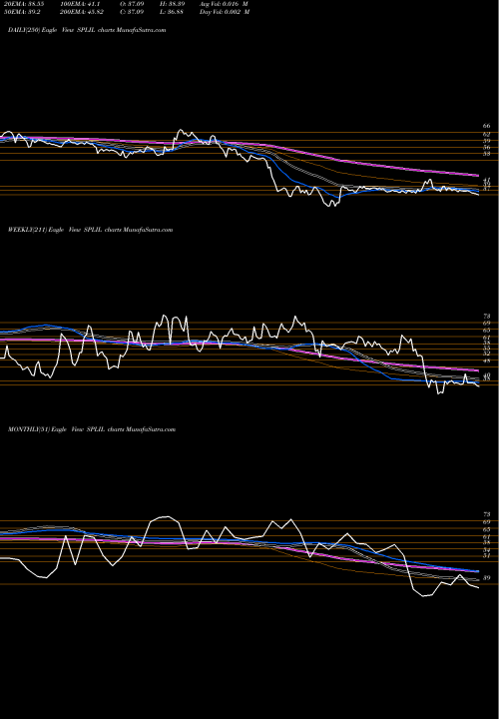Image resolution: width=499 pixels, height=719 pixels.
Task: Click the DAILY Eagle View SPLIL chart title
Action: [x=87, y=30]
